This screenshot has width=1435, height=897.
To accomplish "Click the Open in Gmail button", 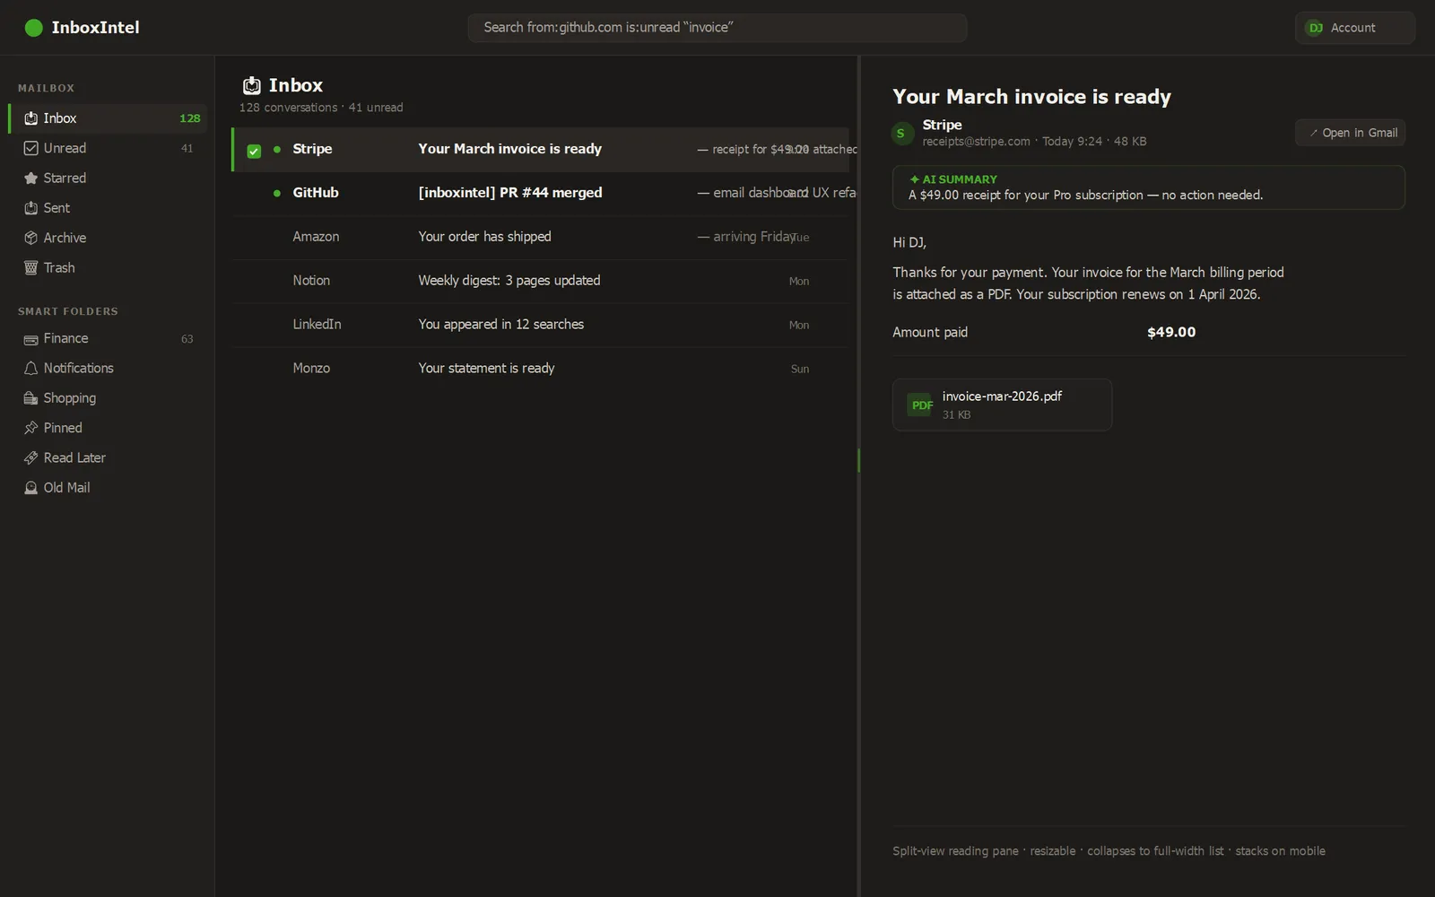I will coord(1350,133).
